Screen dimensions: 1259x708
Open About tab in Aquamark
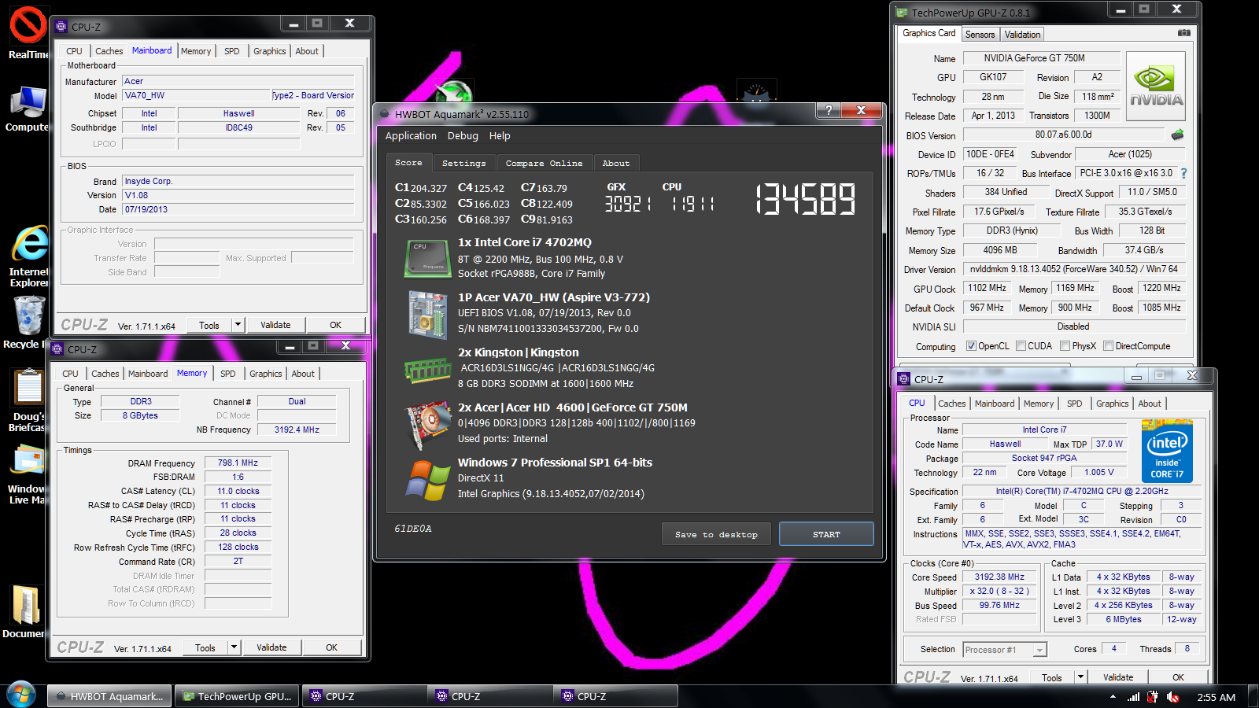615,163
